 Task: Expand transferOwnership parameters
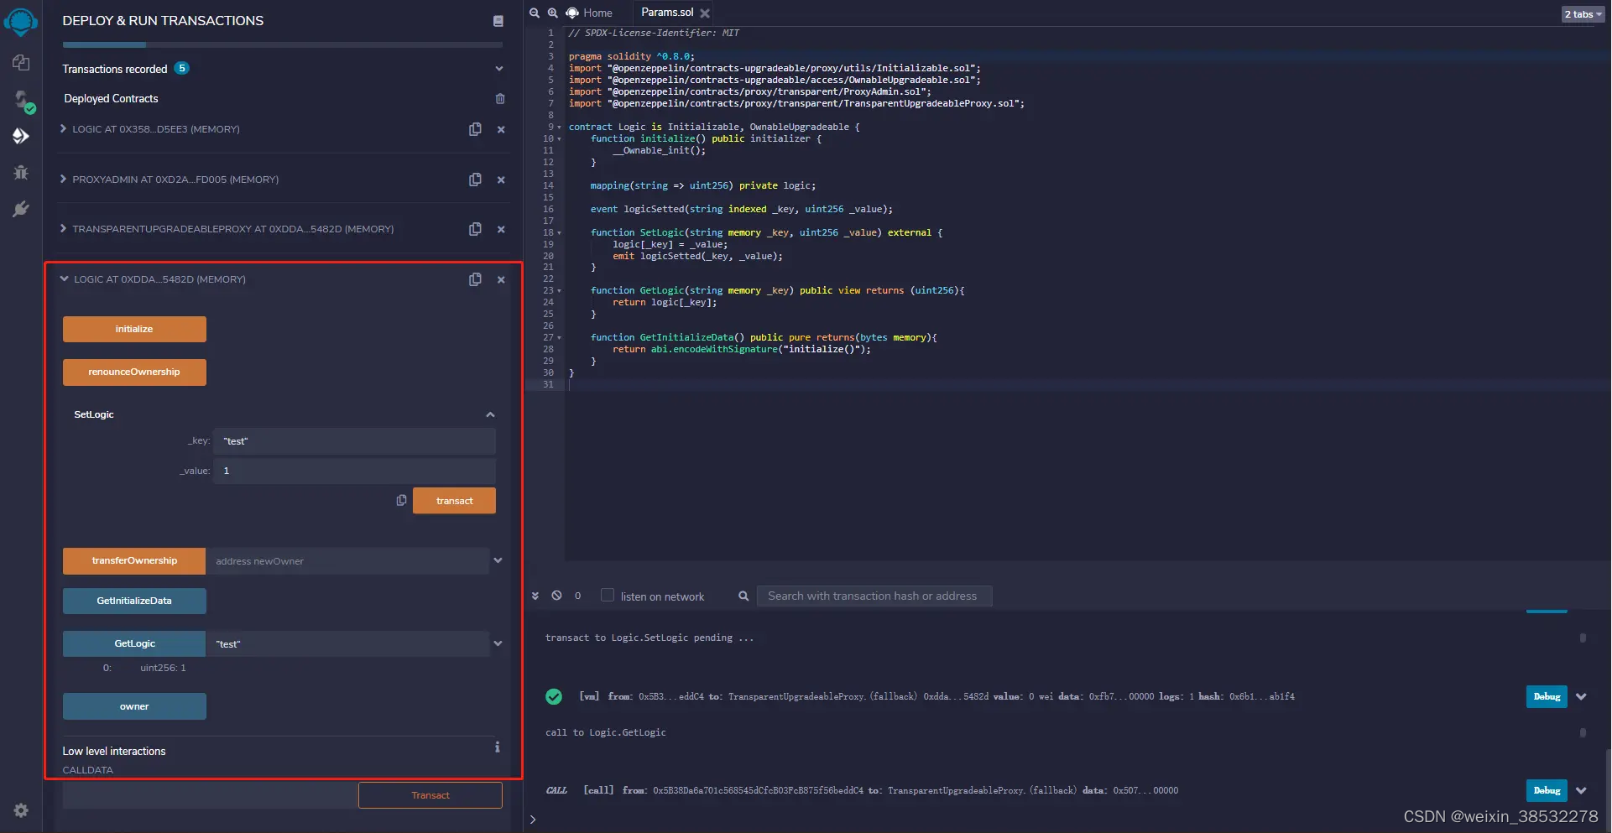[x=498, y=560]
